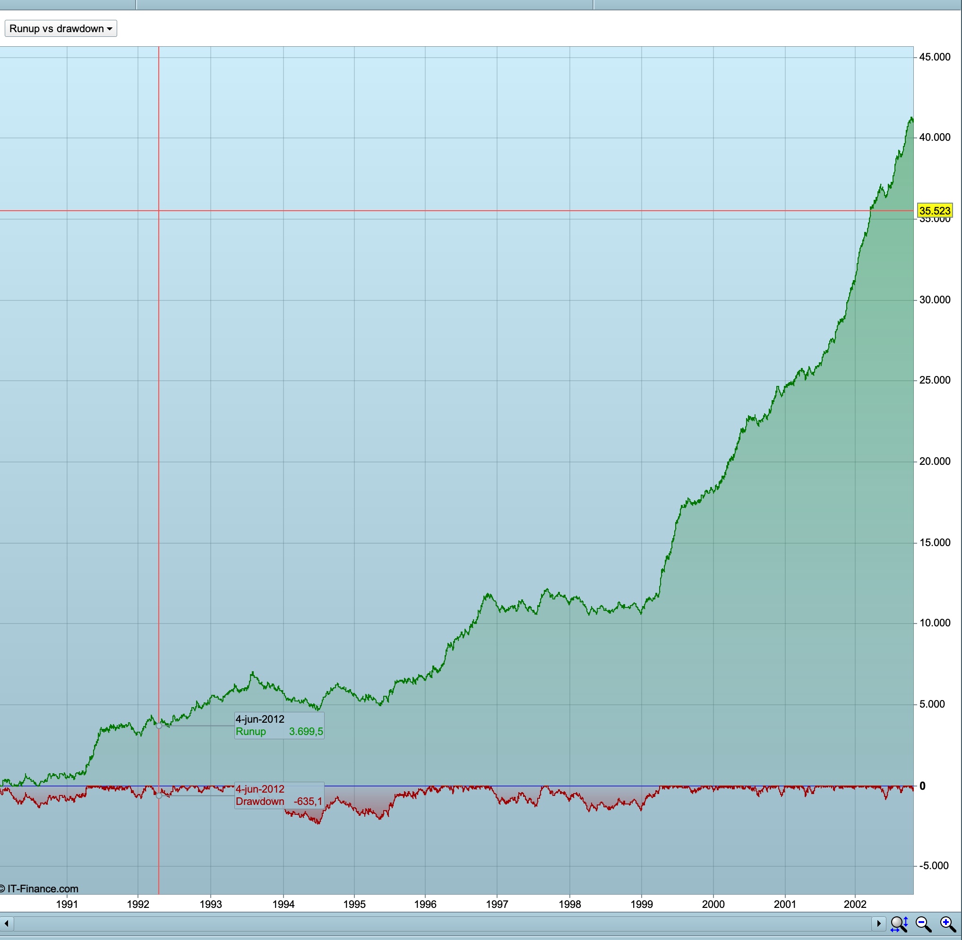
Task: Click the -5.000 value on price axis
Action: click(933, 865)
